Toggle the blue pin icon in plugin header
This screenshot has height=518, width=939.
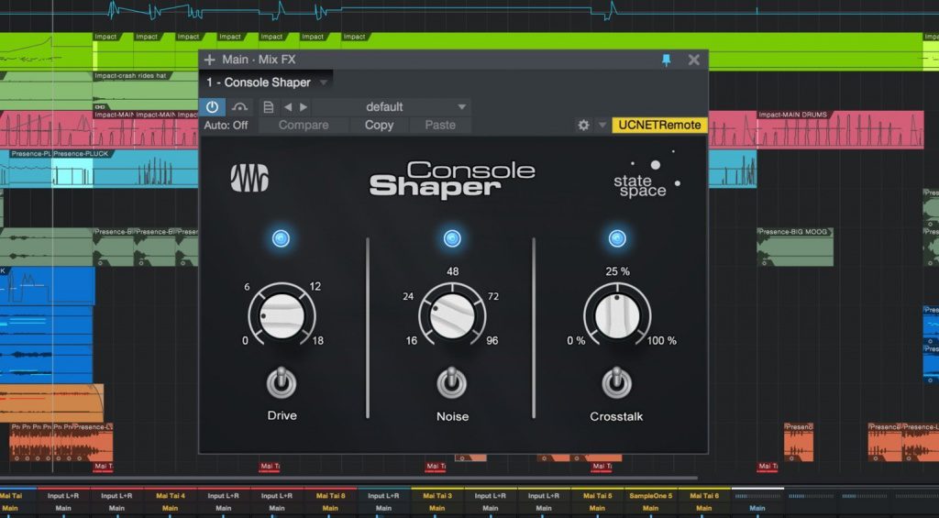[666, 60]
